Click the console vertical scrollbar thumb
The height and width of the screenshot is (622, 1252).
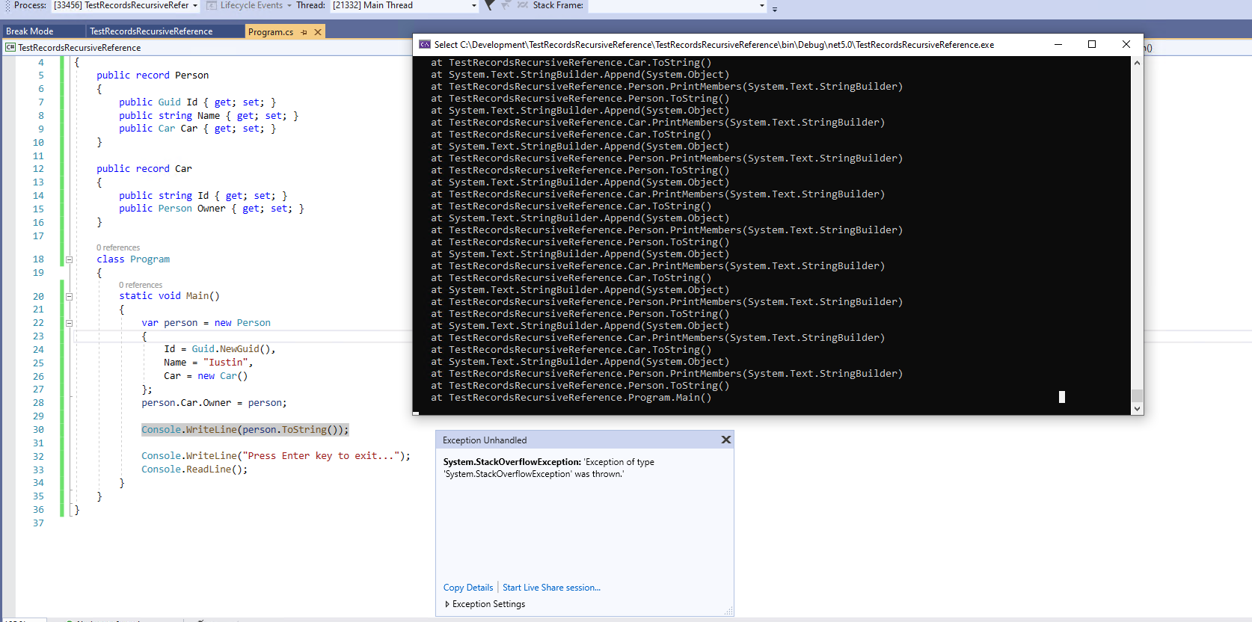(1137, 395)
